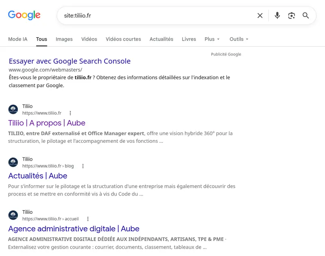Click Tiliio site name above accueil URL
This screenshot has height=256, width=325.
pyautogui.click(x=27, y=212)
